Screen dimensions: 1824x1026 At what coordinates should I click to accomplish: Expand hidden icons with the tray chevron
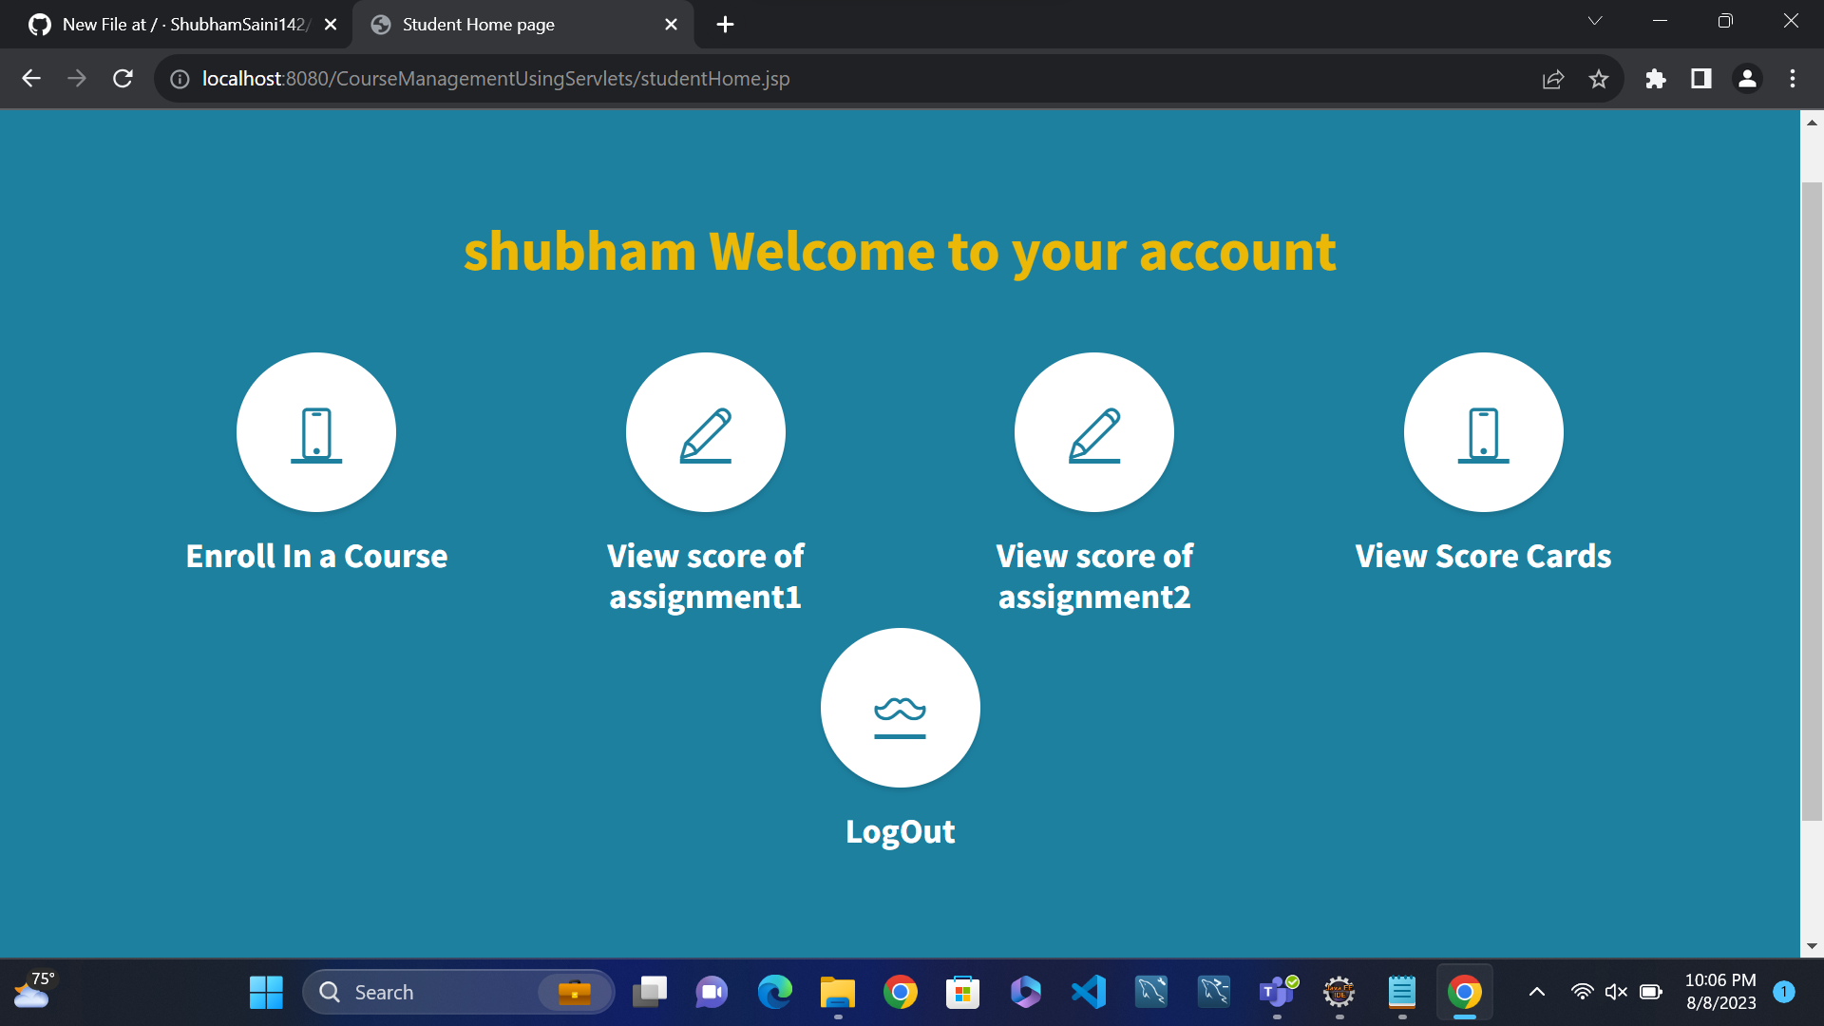(x=1537, y=991)
